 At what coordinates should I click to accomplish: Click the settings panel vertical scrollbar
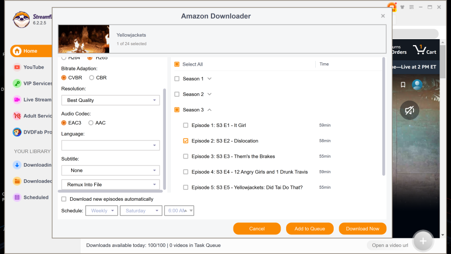click(x=164, y=139)
